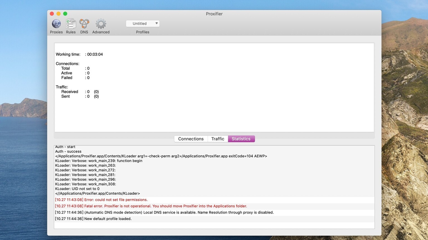Click the 'Auth - success' log line
The width and height of the screenshot is (428, 240).
tap(68, 151)
